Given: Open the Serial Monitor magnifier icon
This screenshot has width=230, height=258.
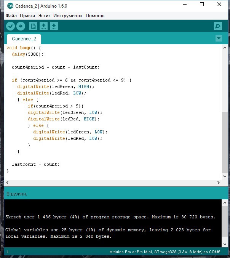Looking at the screenshot, I should [x=218, y=26].
